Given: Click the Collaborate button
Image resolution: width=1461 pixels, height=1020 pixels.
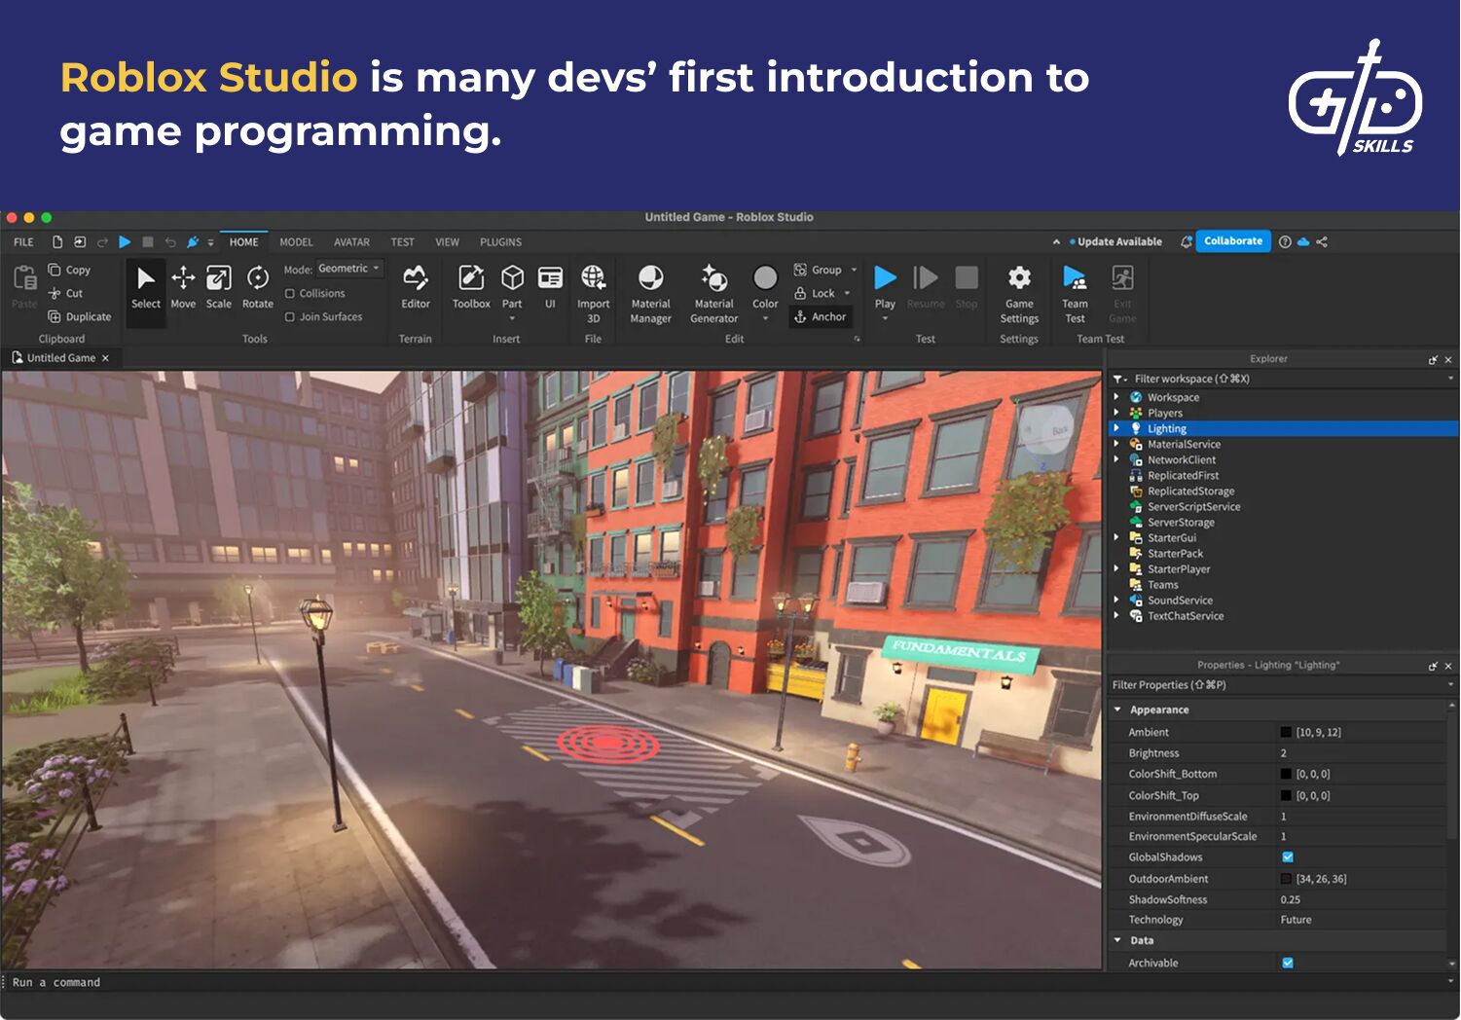Looking at the screenshot, I should point(1232,241).
